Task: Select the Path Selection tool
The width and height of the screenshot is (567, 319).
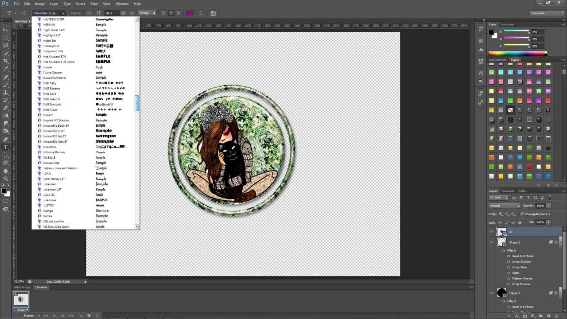Action: pos(6,155)
